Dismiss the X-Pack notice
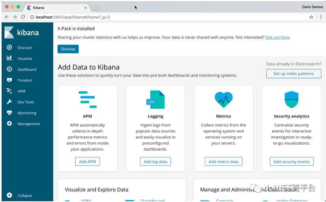 point(68,49)
